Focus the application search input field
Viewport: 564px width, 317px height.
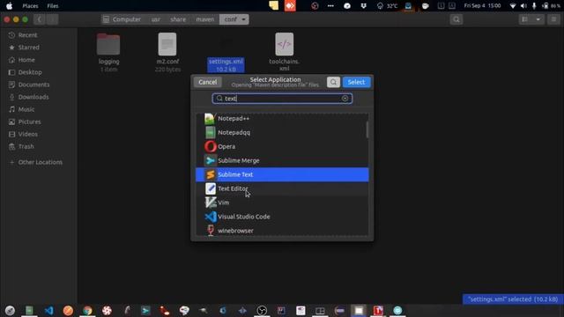click(x=282, y=99)
